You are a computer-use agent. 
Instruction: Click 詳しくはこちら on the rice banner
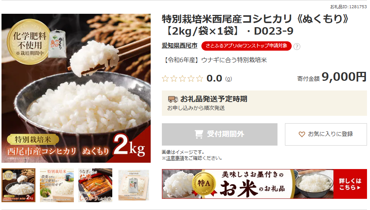[x=350, y=184]
